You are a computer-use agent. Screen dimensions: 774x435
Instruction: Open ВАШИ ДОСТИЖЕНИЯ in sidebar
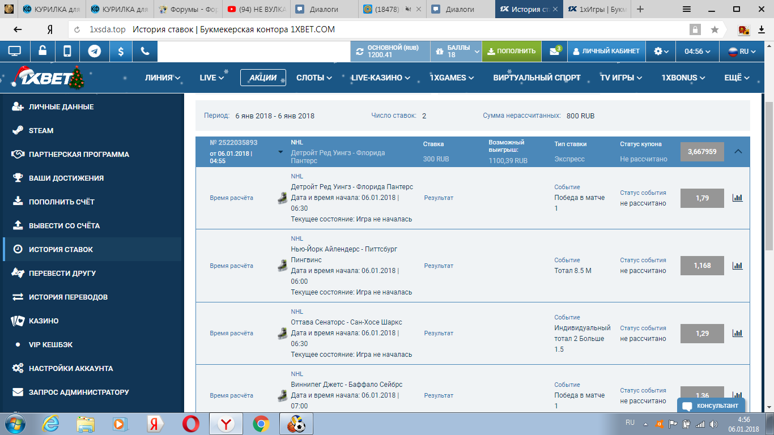coord(92,178)
